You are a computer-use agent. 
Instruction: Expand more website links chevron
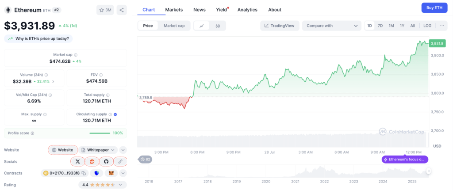point(123,150)
